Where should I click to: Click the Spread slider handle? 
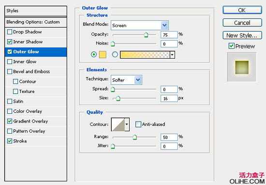point(113,89)
